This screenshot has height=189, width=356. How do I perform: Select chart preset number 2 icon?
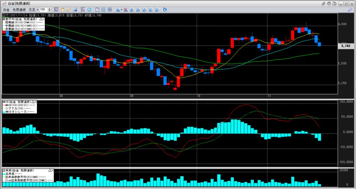138,10
